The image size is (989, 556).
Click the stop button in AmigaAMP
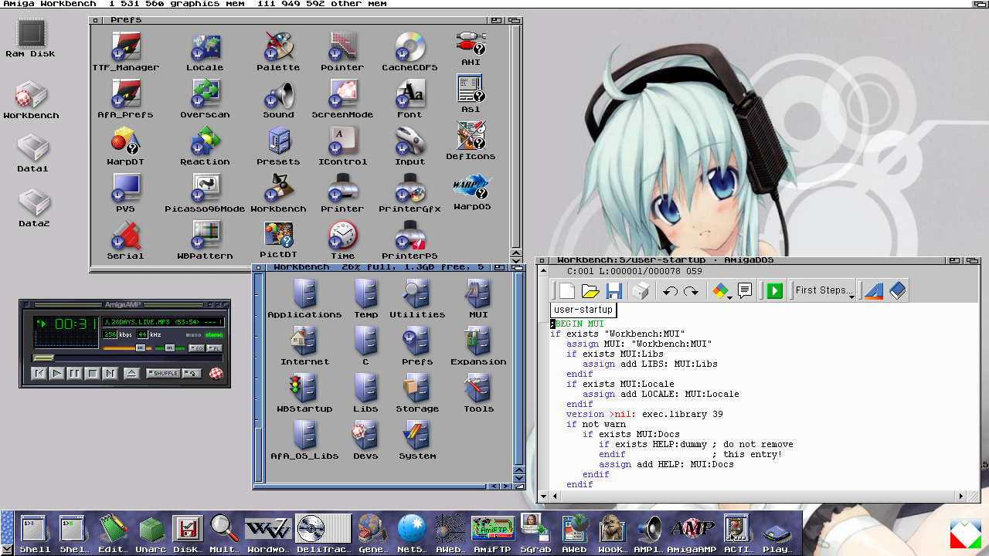92,373
